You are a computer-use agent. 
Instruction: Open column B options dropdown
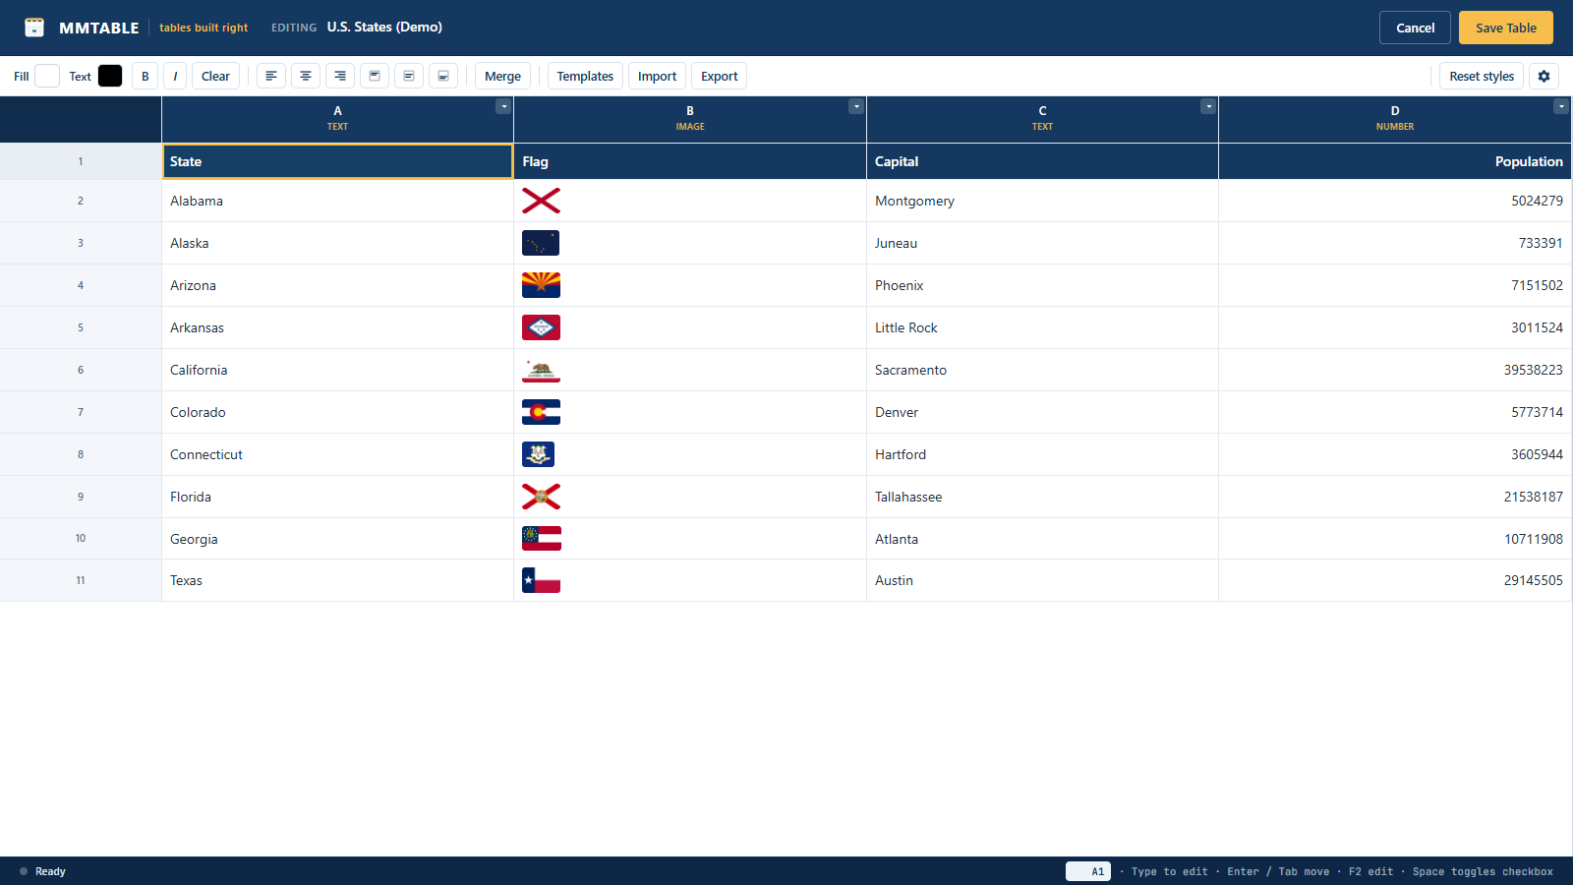pyautogui.click(x=856, y=106)
